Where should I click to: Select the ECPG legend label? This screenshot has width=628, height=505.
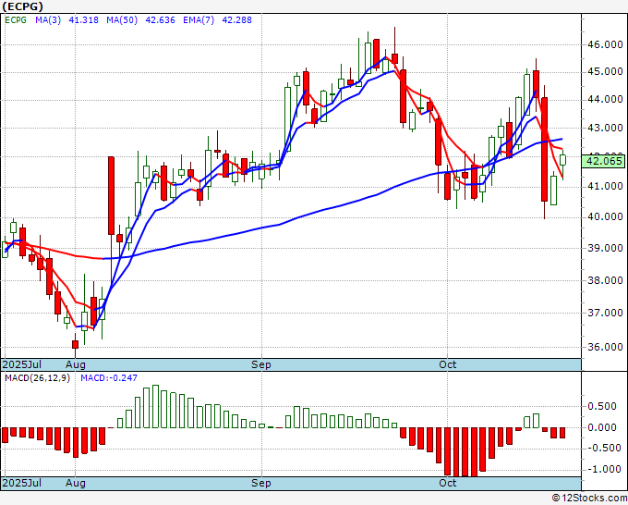click(15, 20)
